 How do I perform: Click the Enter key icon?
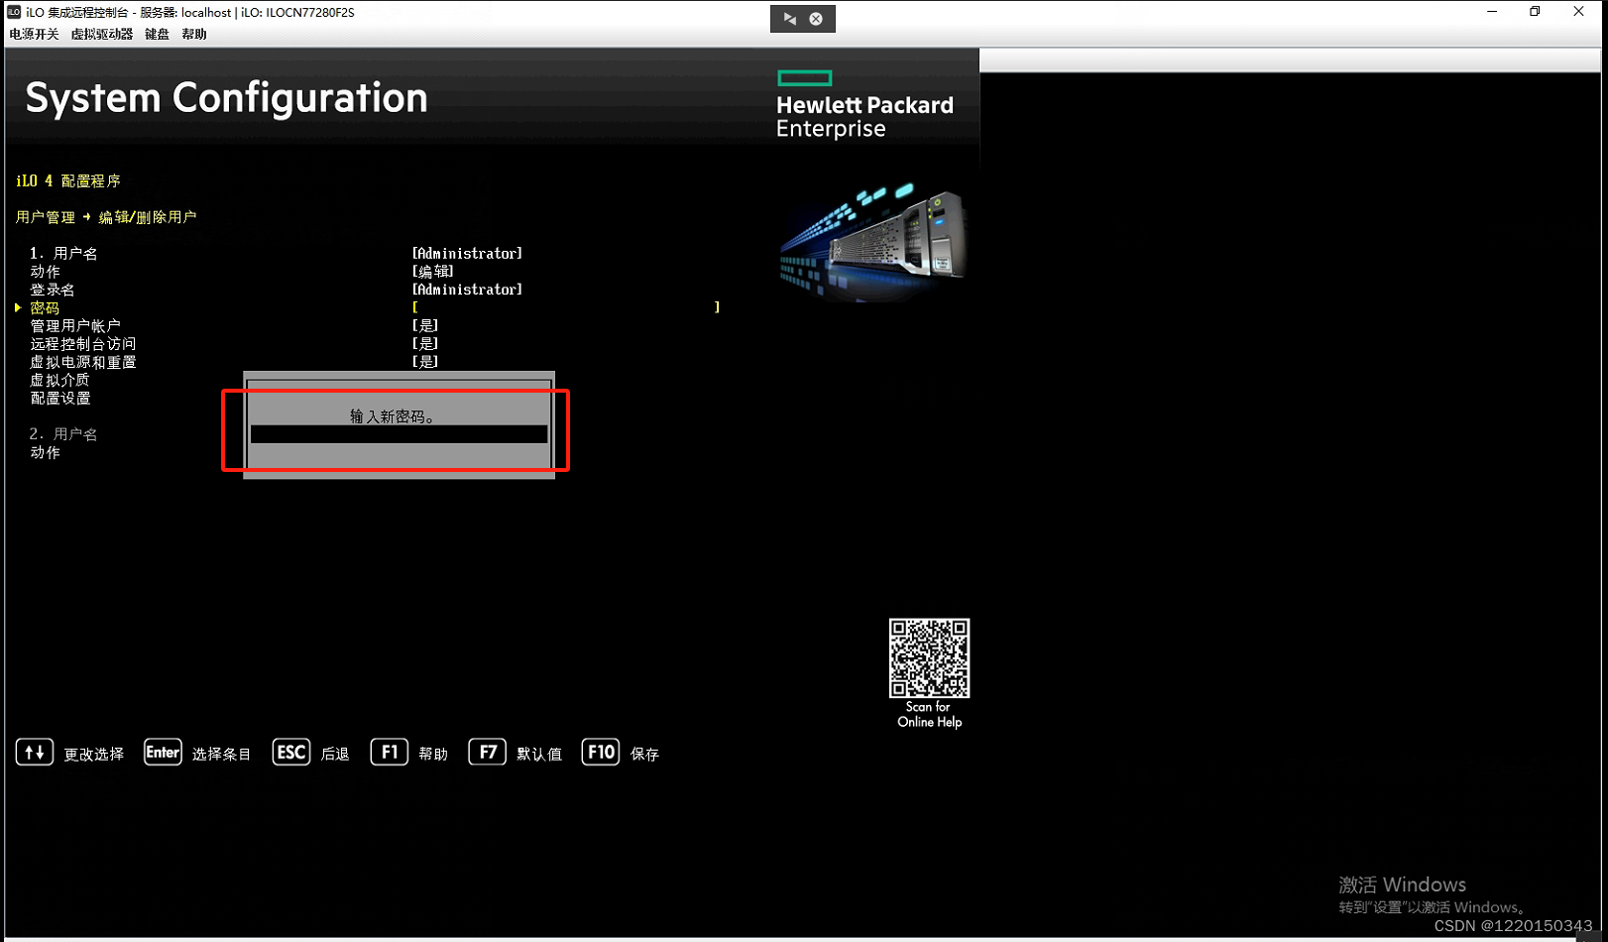pyautogui.click(x=163, y=753)
